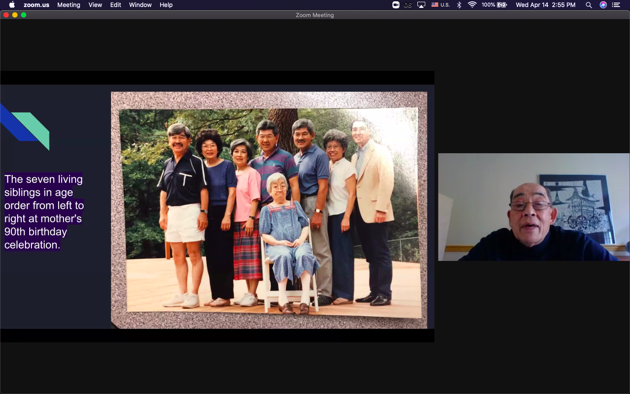This screenshot has height=394, width=630.
Task: Click the battery status icon
Action: tap(502, 5)
